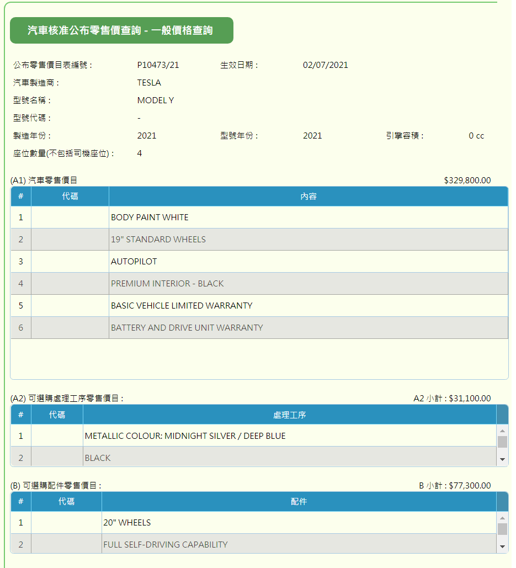Select the METALLIC COLOUR: MIDNIGHT SILVER / DEEP BLUE row
The height and width of the screenshot is (568, 516).
[x=253, y=436]
